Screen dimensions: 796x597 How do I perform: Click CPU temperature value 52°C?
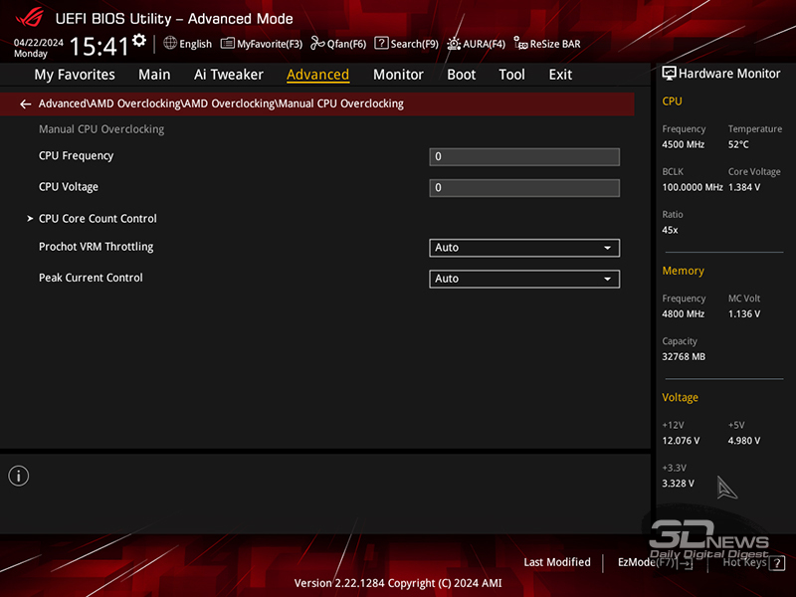[738, 144]
